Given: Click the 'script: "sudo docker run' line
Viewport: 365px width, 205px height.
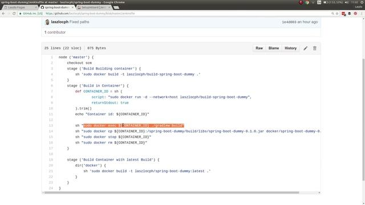Looking at the screenshot, I should click(x=172, y=97).
